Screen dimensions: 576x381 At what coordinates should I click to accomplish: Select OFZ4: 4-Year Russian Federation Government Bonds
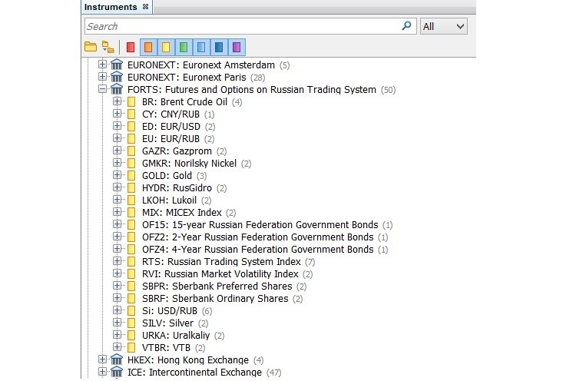pyautogui.click(x=258, y=249)
